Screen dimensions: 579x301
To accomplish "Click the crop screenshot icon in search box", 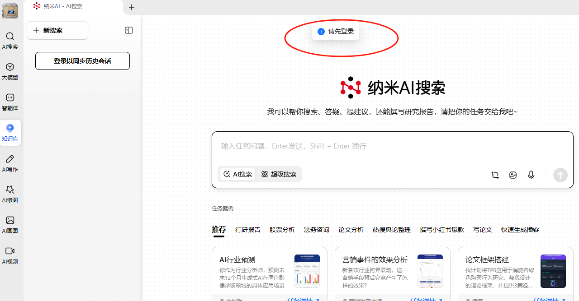I will click(495, 175).
